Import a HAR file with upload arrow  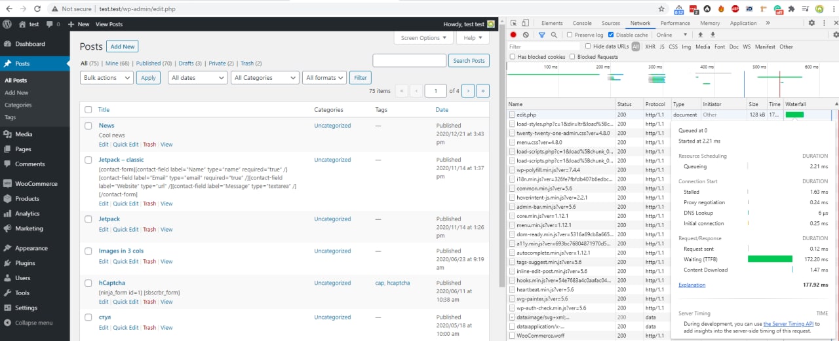point(700,35)
